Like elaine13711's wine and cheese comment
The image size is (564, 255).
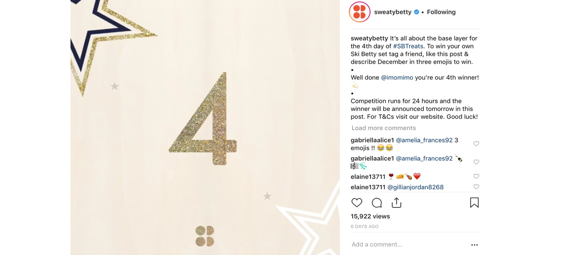tap(476, 176)
